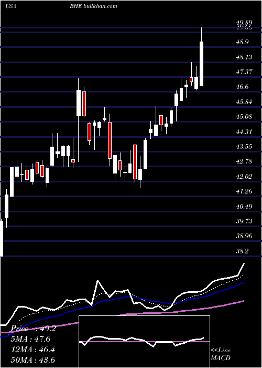Click the 45.84 price axis label
This screenshot has width=262, height=368.
244,102
